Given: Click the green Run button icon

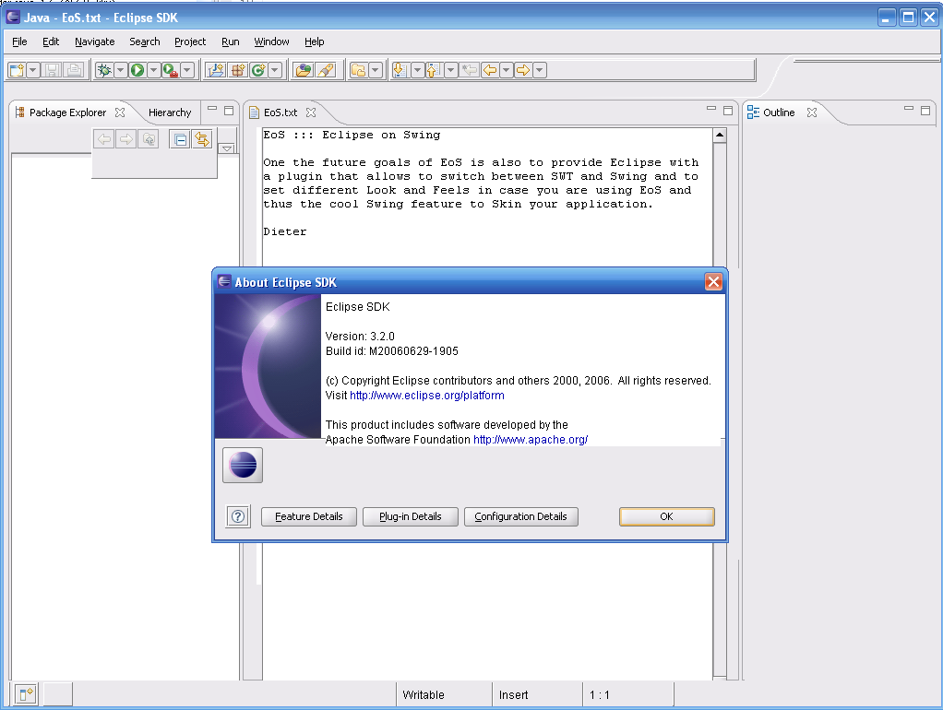Looking at the screenshot, I should click(137, 70).
